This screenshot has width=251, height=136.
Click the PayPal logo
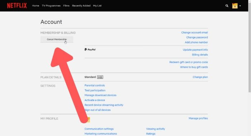[x=90, y=49]
